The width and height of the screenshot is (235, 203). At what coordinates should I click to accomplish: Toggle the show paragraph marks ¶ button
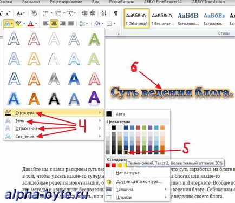point(115,13)
